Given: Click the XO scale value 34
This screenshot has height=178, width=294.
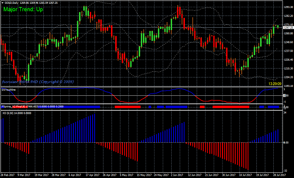Looking at the screenshot, I should pos(285,113).
